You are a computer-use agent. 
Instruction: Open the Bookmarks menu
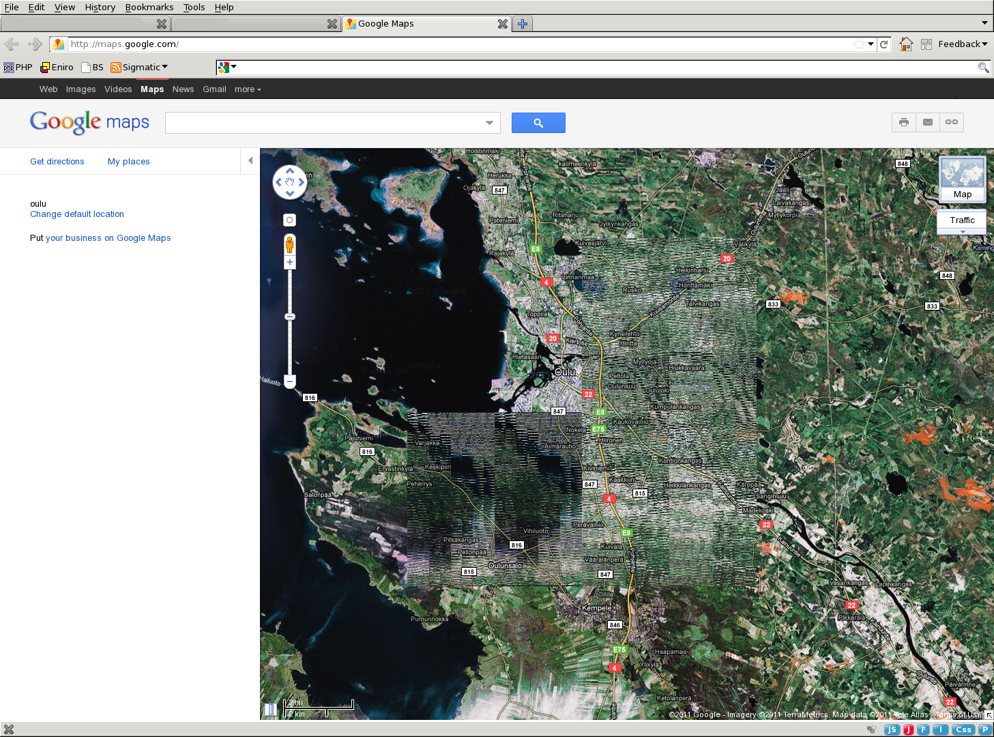[x=149, y=7]
